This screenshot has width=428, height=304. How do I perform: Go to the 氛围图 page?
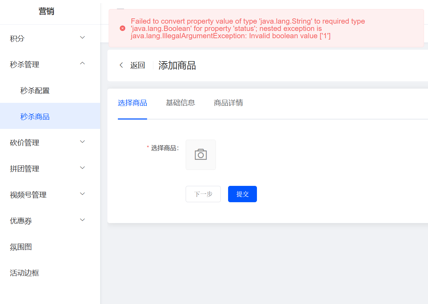click(x=21, y=247)
